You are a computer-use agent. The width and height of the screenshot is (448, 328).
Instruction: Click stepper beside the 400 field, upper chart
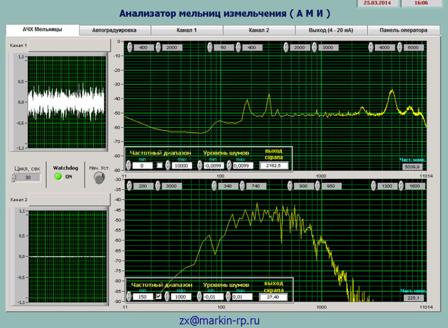pyautogui.click(x=129, y=48)
